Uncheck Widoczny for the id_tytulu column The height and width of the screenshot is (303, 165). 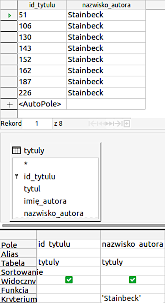[69, 280]
